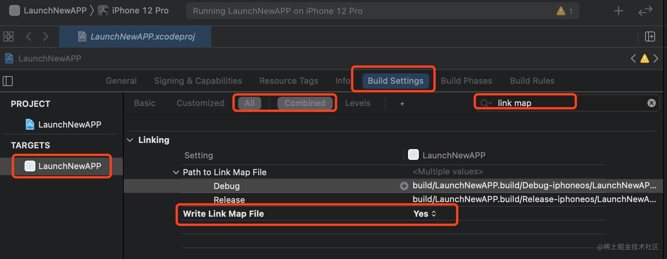Toggle the sidebar outline icon beside General

8,81
